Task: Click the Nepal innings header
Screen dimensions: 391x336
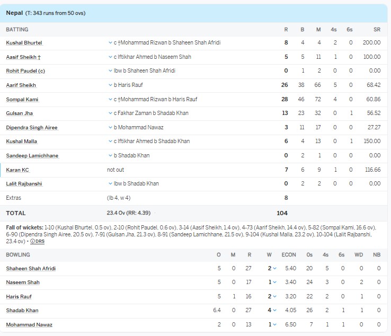Action: [x=45, y=13]
